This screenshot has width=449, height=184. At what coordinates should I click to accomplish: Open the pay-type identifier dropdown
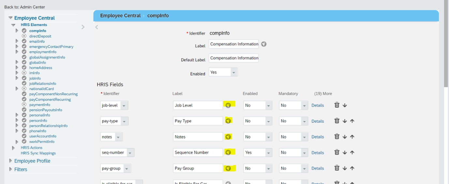click(x=114, y=121)
